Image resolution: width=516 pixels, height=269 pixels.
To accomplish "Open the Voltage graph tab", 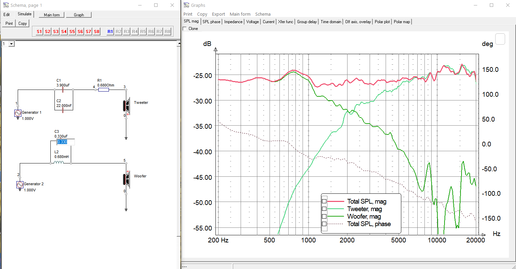I will [x=253, y=22].
